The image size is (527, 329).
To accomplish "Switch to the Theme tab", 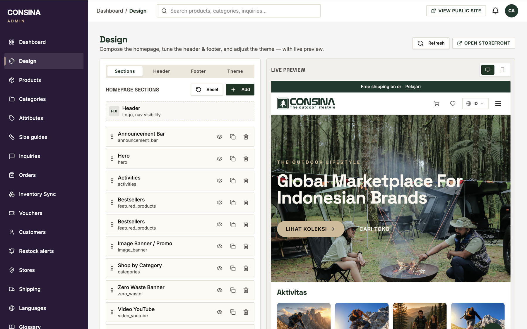I will 235,71.
